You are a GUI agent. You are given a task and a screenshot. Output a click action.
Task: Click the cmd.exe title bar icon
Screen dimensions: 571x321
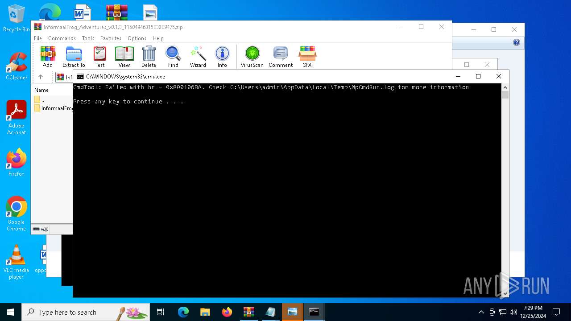(80, 77)
